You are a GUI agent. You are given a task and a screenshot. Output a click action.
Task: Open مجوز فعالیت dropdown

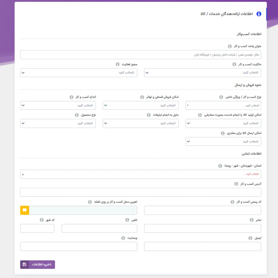(78, 73)
